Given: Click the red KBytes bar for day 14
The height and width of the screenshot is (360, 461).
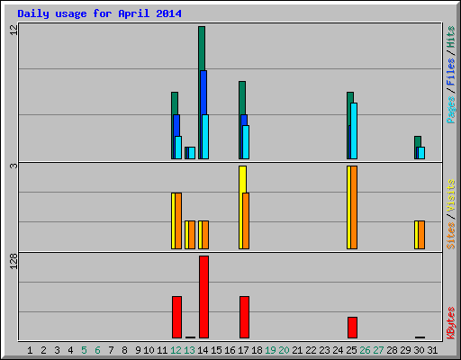Looking at the screenshot, I should (203, 297).
